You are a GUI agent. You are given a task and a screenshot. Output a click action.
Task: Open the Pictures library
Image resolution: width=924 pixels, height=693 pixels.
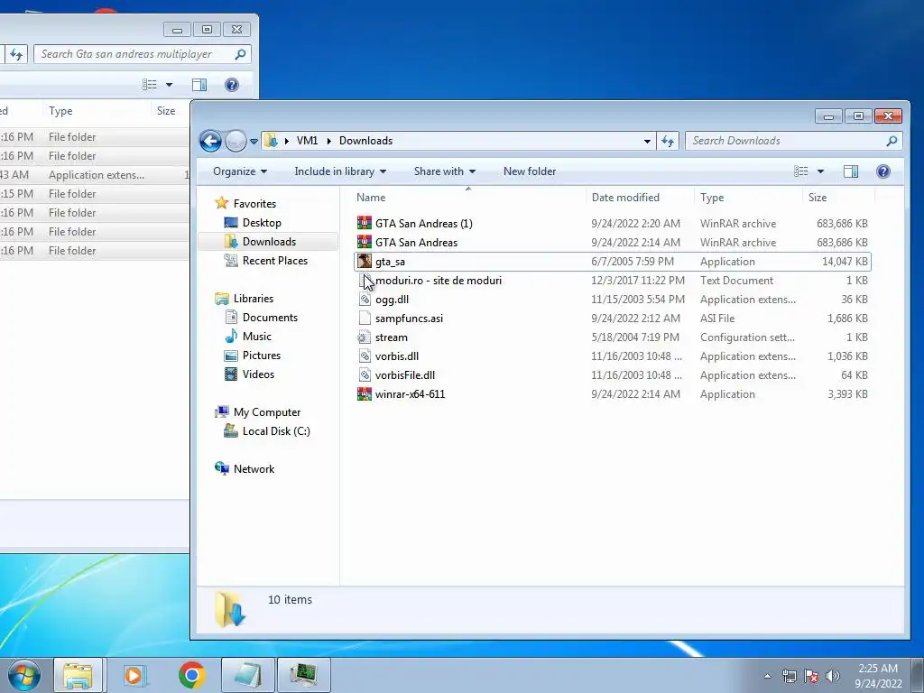tap(261, 356)
